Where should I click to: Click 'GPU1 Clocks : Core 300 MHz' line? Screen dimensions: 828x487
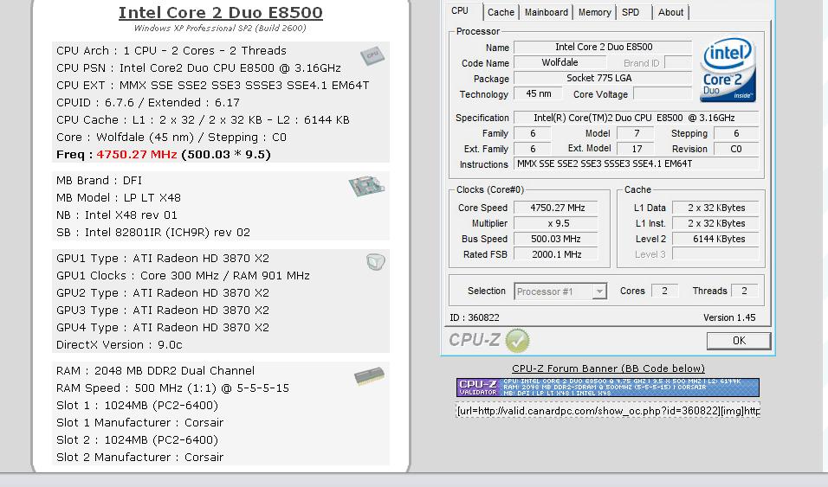coord(183,275)
